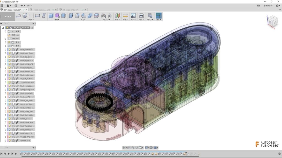Click the Select tool icon
Screen dimensions: 282x158
159,16
